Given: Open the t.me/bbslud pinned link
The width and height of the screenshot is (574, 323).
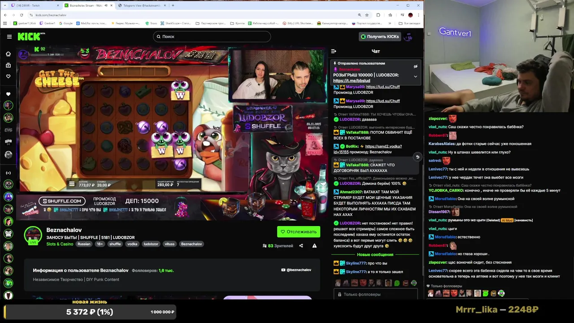Looking at the screenshot, I should [x=352, y=81].
